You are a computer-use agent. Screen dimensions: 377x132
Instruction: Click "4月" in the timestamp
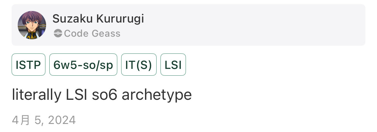[x=21, y=120]
